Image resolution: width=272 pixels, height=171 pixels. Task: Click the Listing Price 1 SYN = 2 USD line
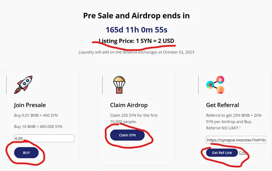pyautogui.click(x=136, y=41)
